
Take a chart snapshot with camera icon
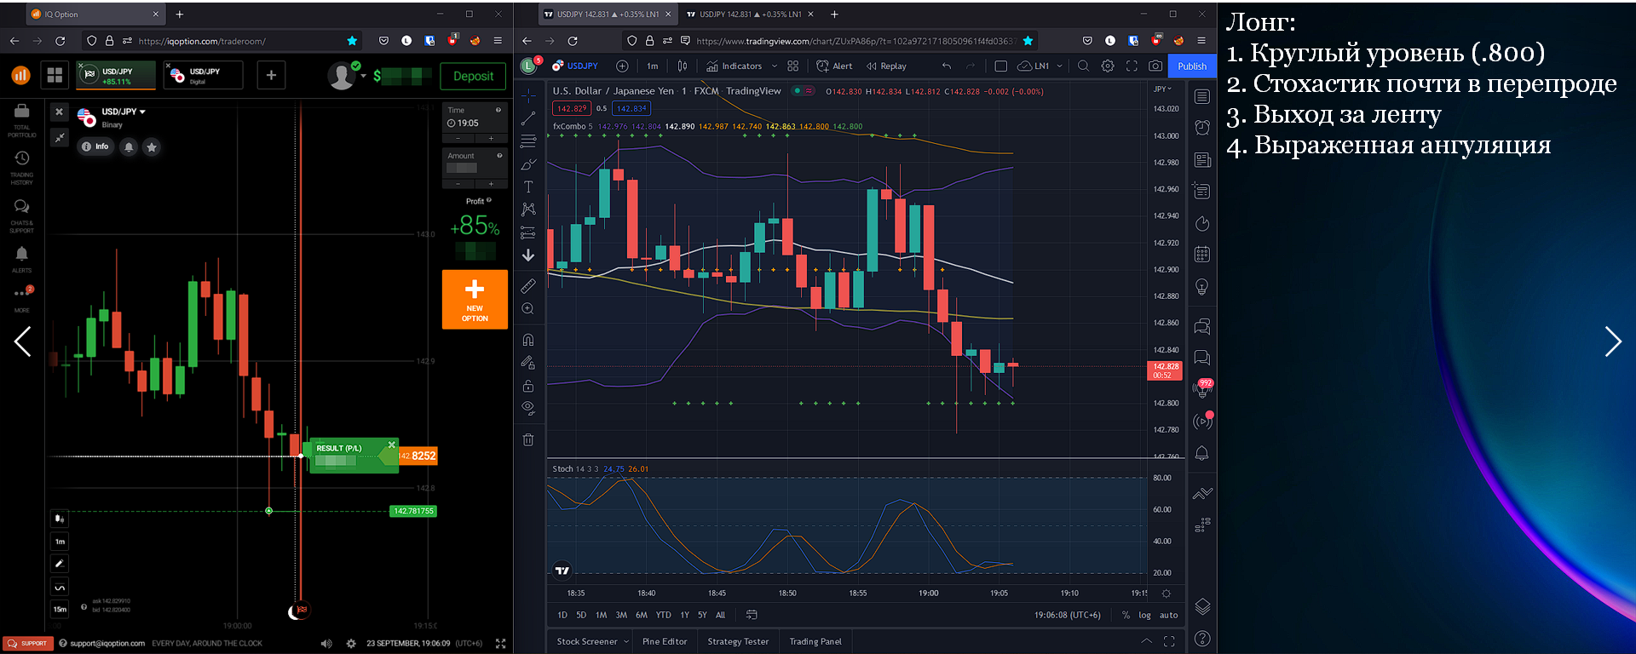point(1155,66)
